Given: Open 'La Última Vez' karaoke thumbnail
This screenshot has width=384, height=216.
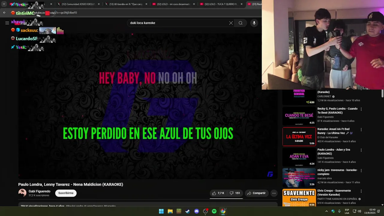Looking at the screenshot, I should [299, 136].
